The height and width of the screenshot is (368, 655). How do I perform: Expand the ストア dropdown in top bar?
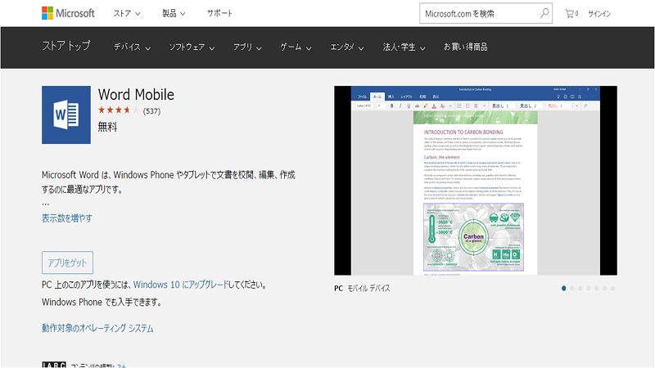pos(127,13)
